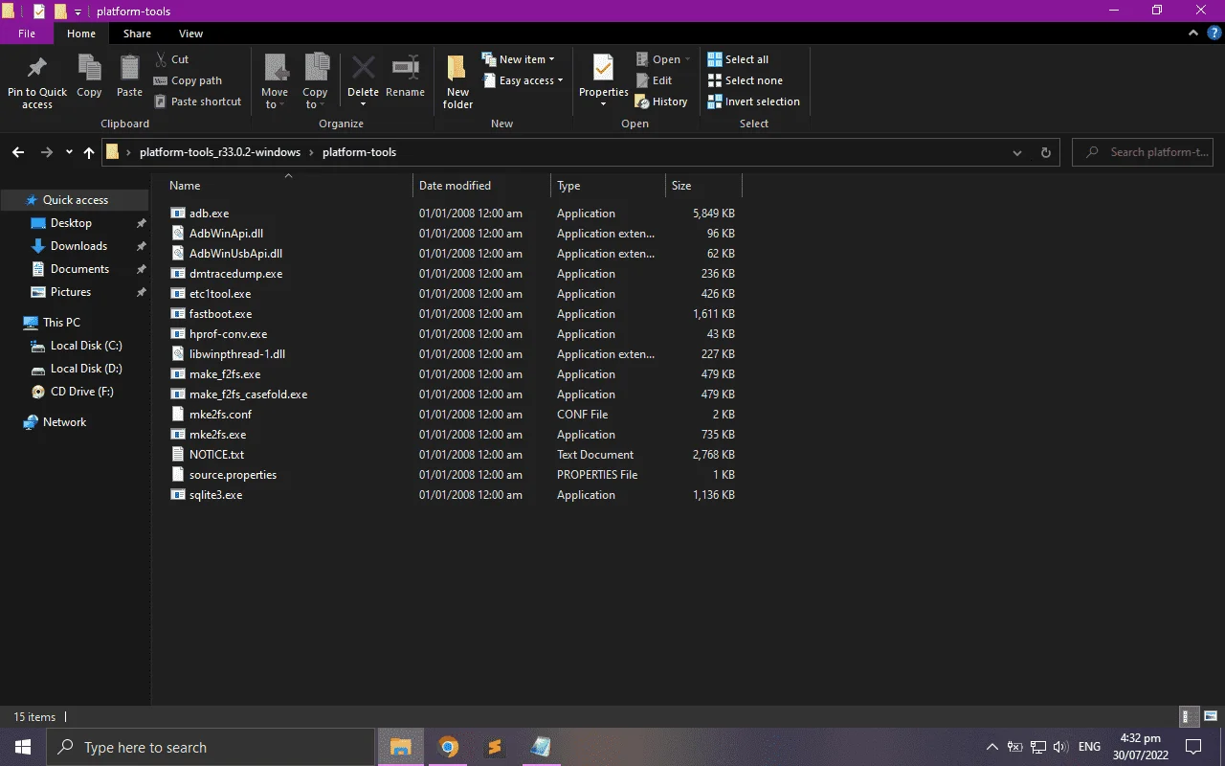This screenshot has height=766, width=1225.
Task: Open Local Disk (C:)
Action: point(75,346)
